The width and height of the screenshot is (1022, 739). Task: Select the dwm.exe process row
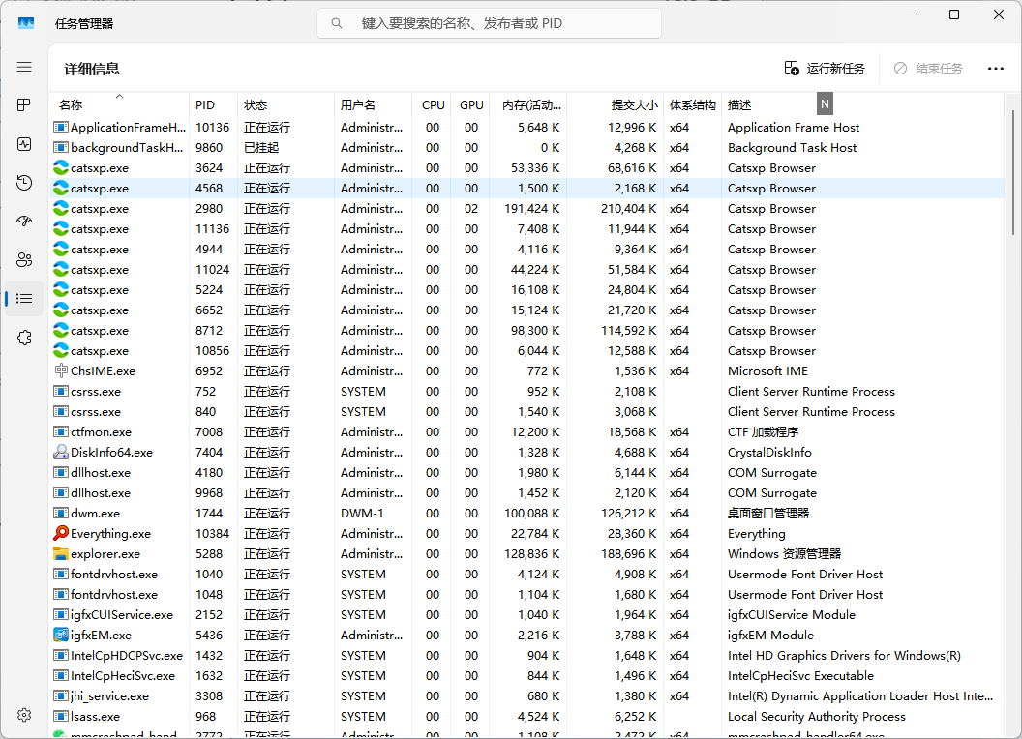pos(95,514)
